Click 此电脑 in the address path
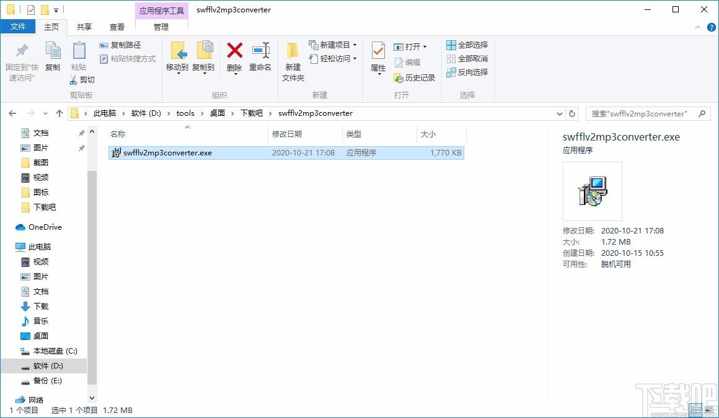Image resolution: width=719 pixels, height=418 pixels. (105, 113)
